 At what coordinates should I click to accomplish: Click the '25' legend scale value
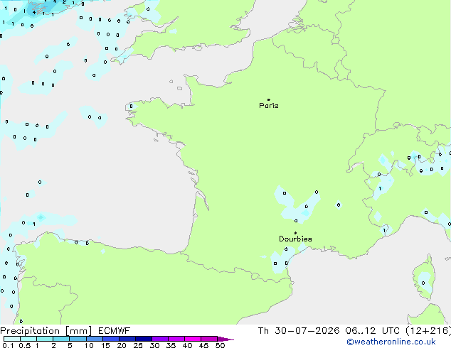(x=138, y=345)
